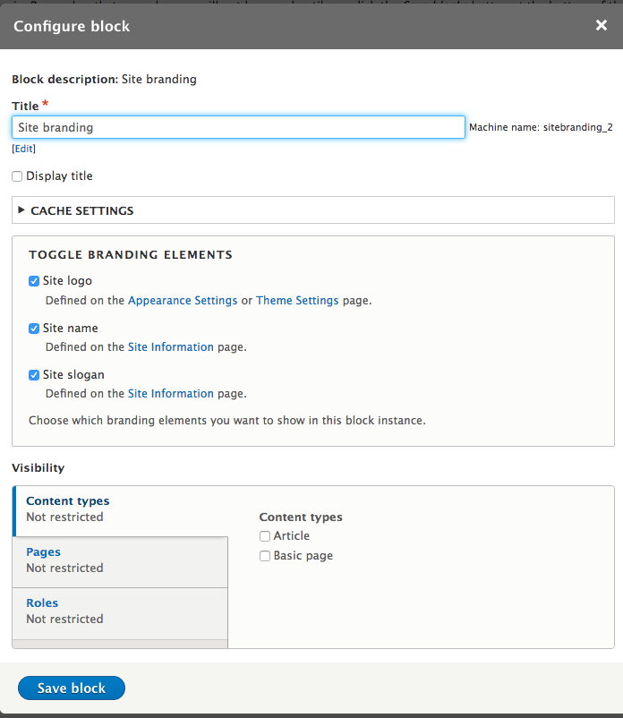The height and width of the screenshot is (718, 623).
Task: Click inside the Title input field
Action: [x=237, y=126]
